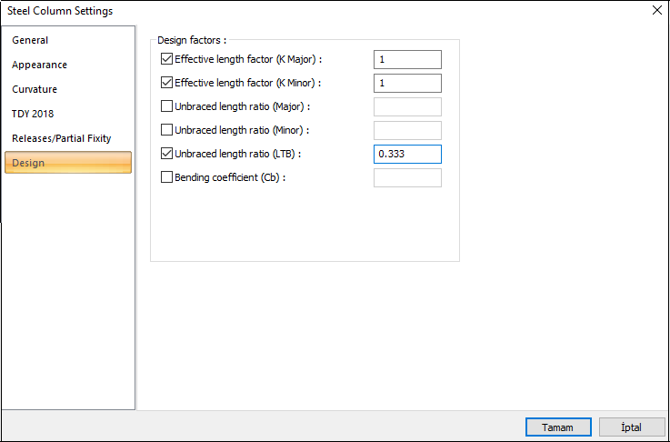Toggle Effective length factor (K Minor) checkbox
Image resolution: width=670 pixels, height=442 pixels.
pyautogui.click(x=166, y=83)
